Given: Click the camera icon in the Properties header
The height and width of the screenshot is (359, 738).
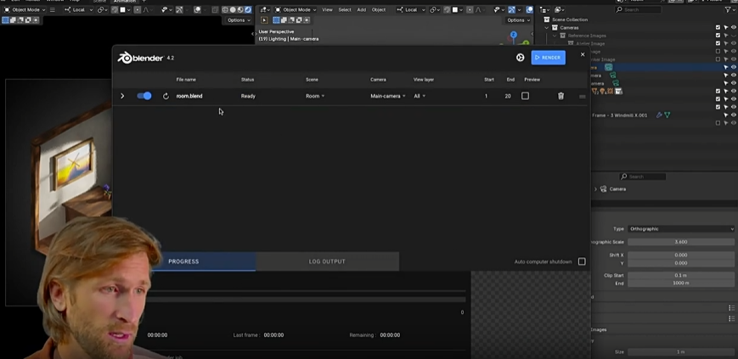Looking at the screenshot, I should click(603, 189).
